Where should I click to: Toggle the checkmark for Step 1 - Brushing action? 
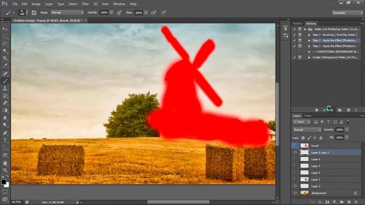click(294, 35)
